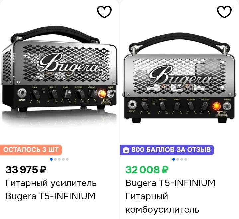Click the green 32 008 ₽ price

pos(147,170)
